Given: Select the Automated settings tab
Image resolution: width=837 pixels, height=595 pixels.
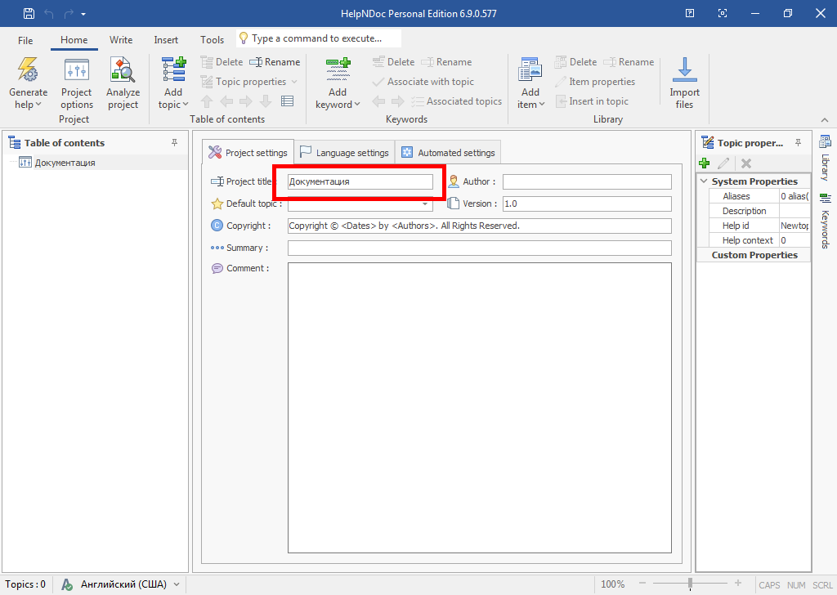Looking at the screenshot, I should tap(449, 153).
